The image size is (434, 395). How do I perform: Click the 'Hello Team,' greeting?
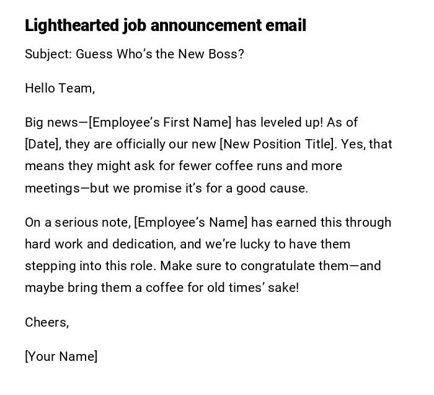tap(60, 88)
